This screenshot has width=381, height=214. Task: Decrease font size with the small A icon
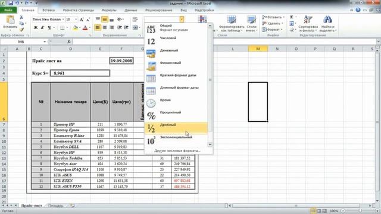(88, 20)
